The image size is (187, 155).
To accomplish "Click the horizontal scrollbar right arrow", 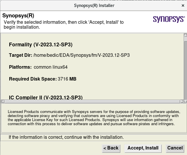I will click(182, 101).
